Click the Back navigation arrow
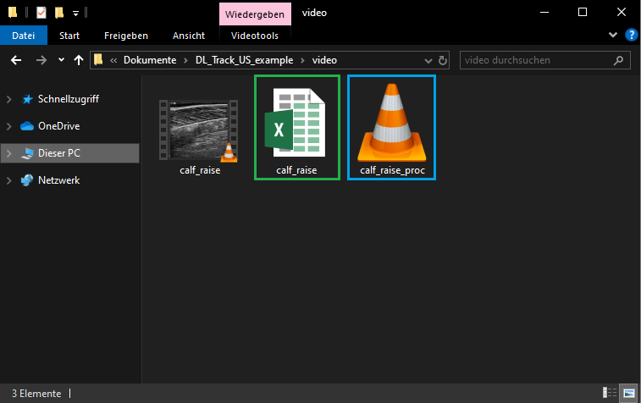This screenshot has width=641, height=403. coord(16,60)
